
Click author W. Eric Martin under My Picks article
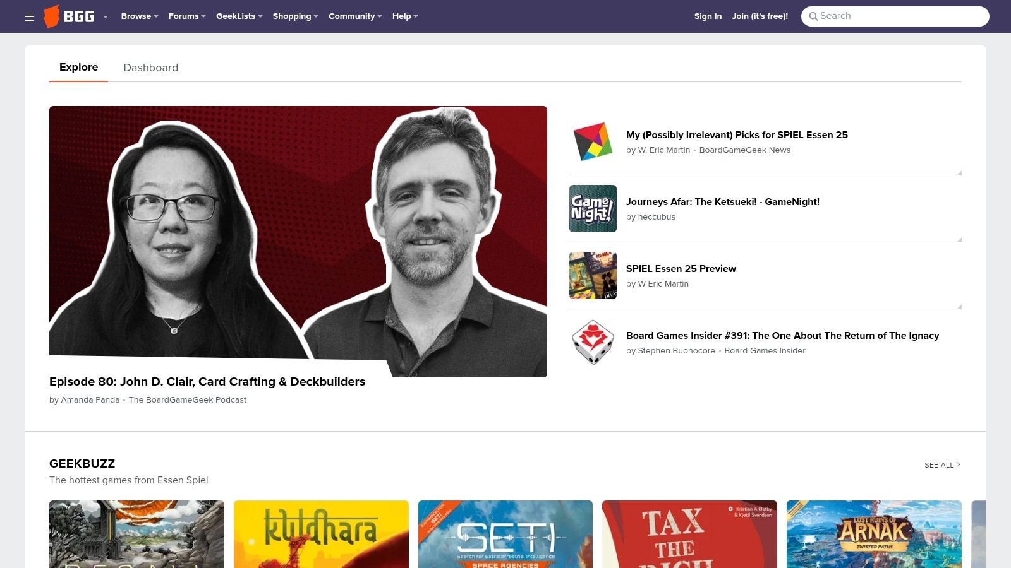coord(664,150)
